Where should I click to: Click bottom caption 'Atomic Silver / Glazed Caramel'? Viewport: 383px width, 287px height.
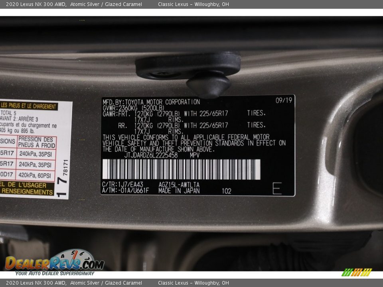click(106, 283)
